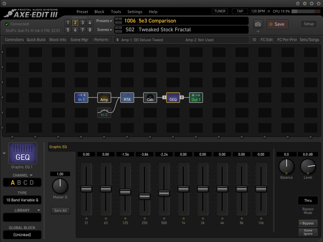Image resolution: width=323 pixels, height=242 pixels.
Task: Switch to scene 1
Action: pos(68,23)
